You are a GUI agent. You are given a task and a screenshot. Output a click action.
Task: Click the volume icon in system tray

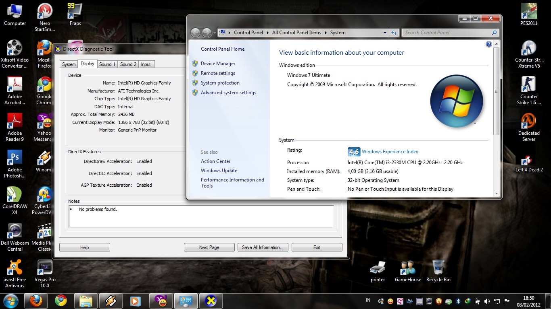pyautogui.click(x=487, y=301)
